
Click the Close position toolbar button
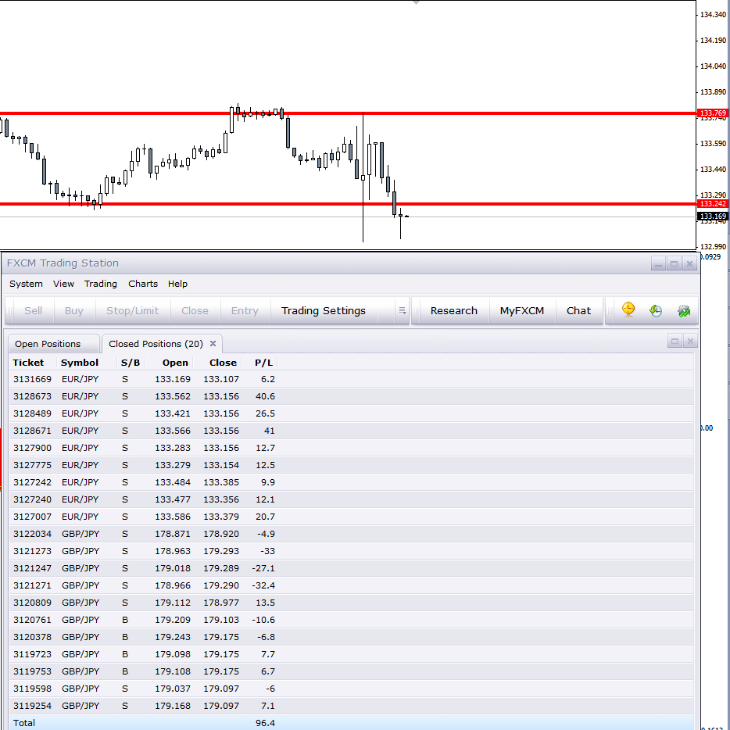195,310
